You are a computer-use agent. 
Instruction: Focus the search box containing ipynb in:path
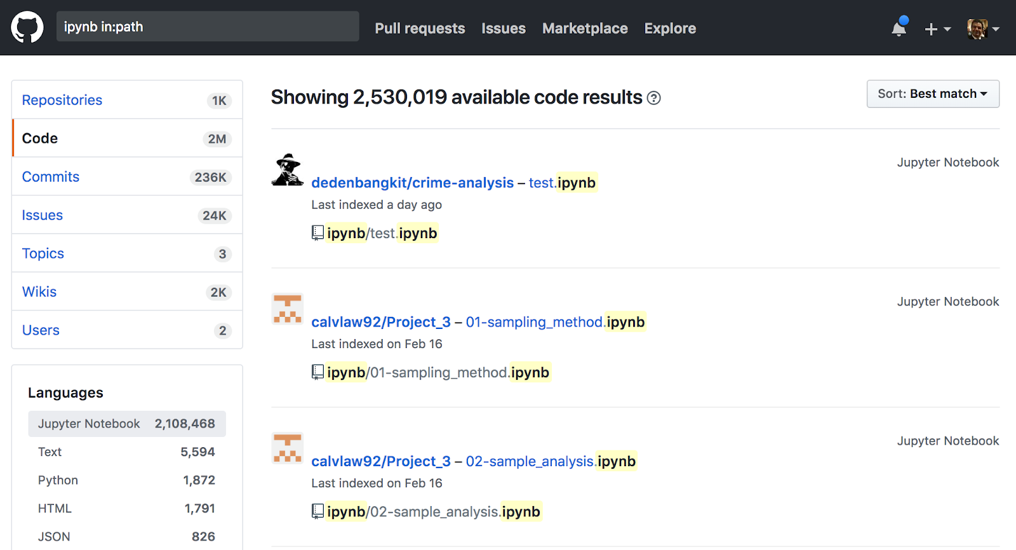[208, 27]
